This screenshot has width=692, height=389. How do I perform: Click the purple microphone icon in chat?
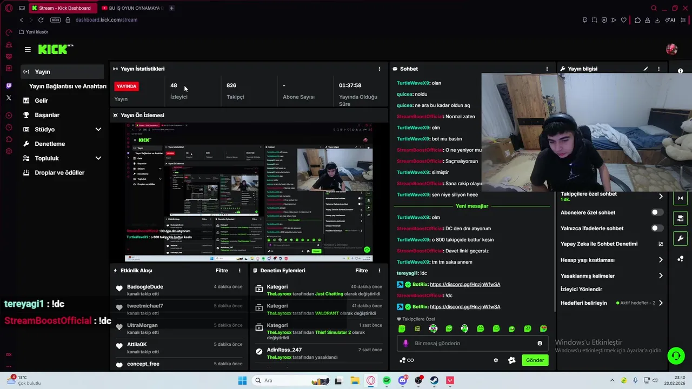coord(406,343)
